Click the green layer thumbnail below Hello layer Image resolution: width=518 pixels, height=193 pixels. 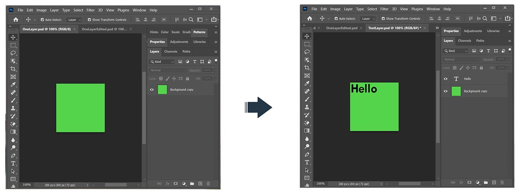(x=456, y=91)
